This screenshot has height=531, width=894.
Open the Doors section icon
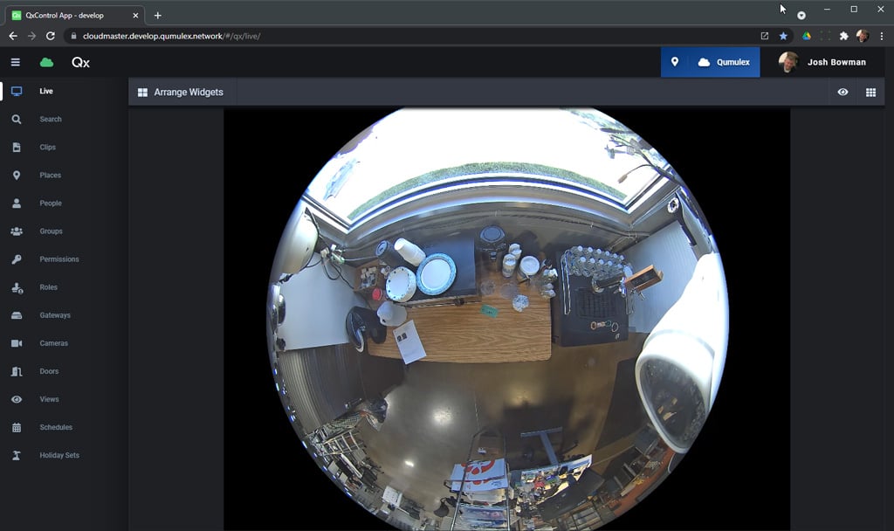pos(17,371)
